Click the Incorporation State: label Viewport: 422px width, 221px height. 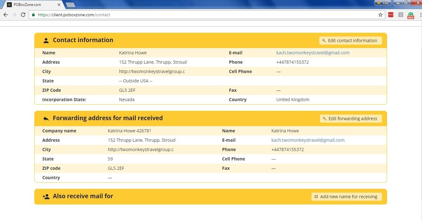64,100
